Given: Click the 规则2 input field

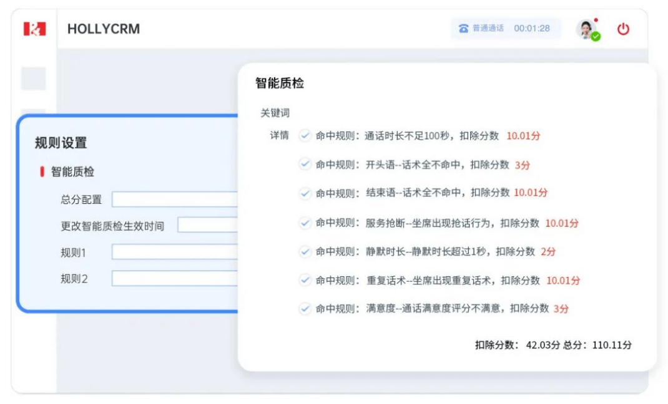Looking at the screenshot, I should pos(175,279).
